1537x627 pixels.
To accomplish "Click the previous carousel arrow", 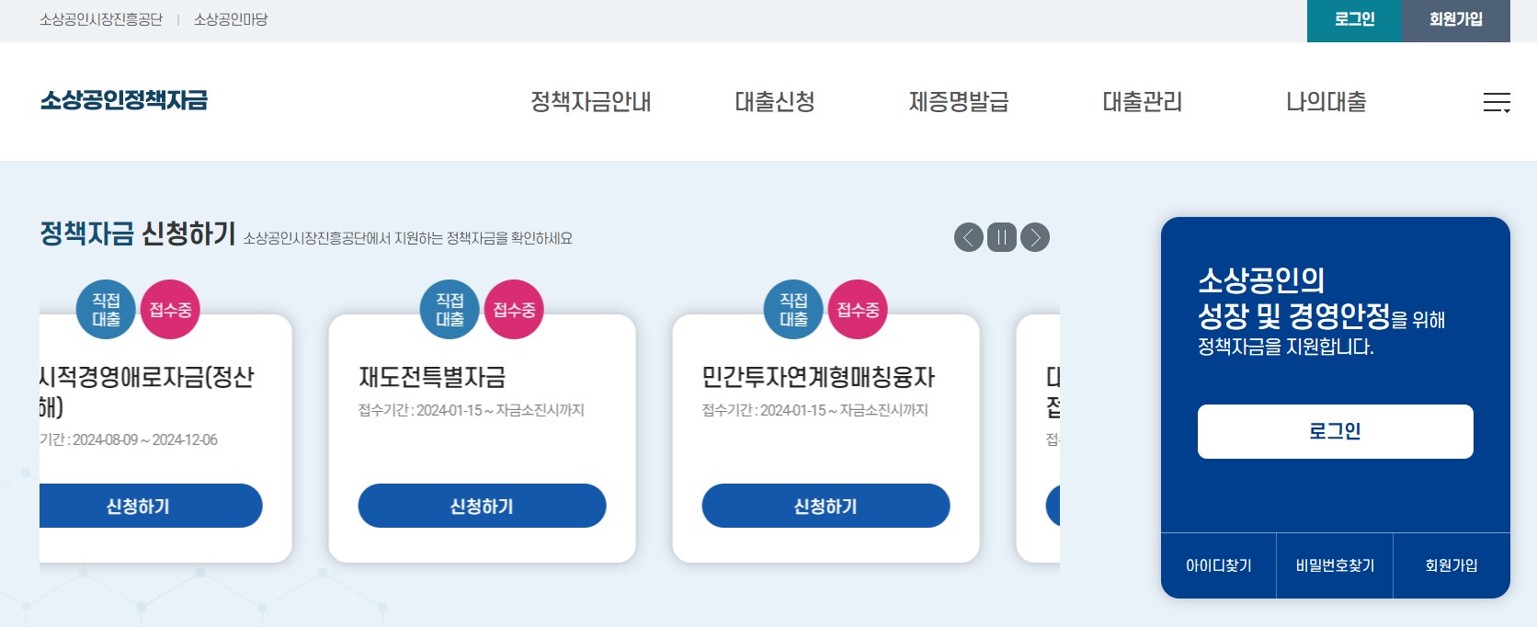I will 968,237.
